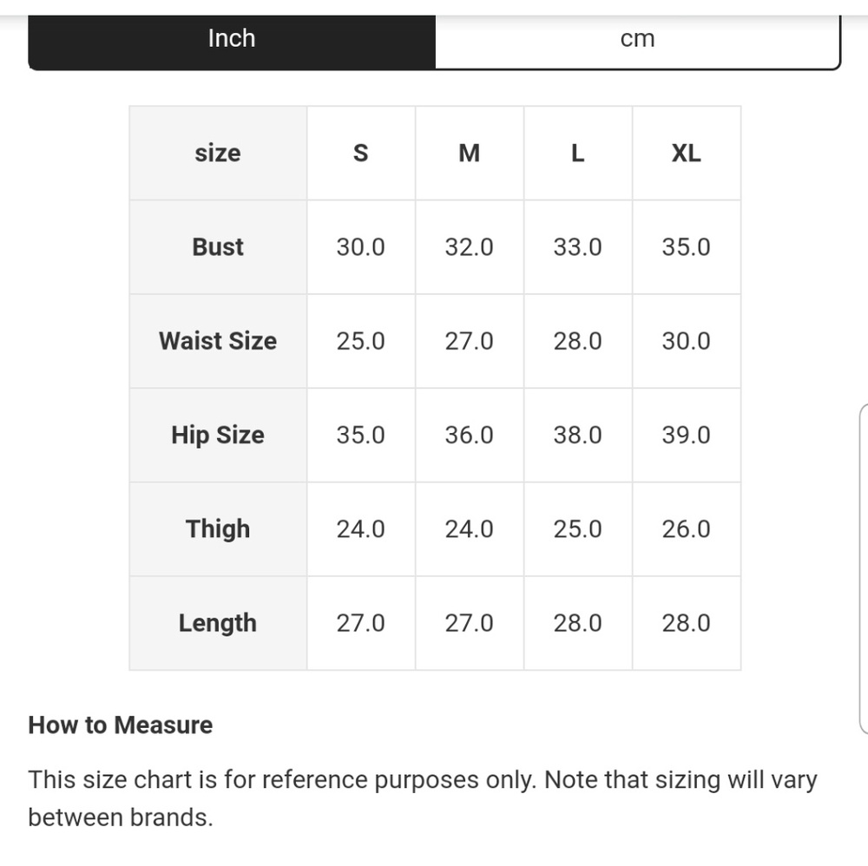The image size is (868, 866).
Task: Click Hip value 36.0 for size M
Action: point(470,435)
